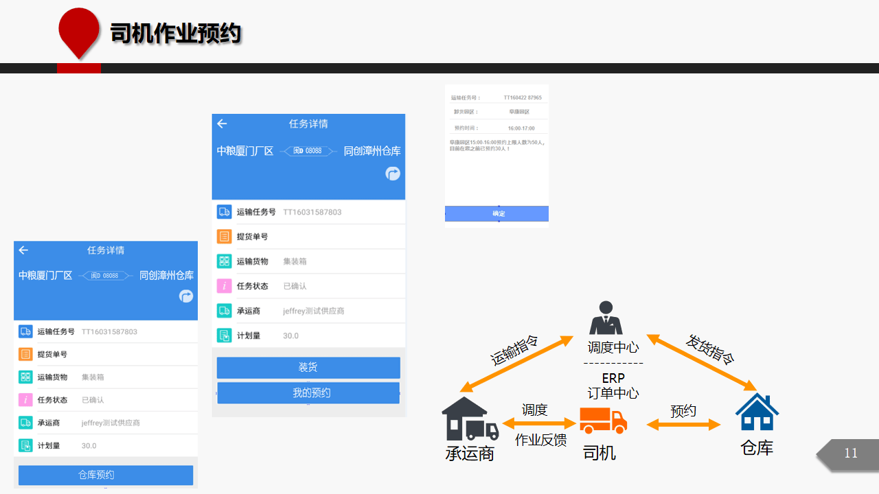Screen dimensions: 879x494
Task: Click 已确认 status in the middle screen
Action: coord(295,286)
